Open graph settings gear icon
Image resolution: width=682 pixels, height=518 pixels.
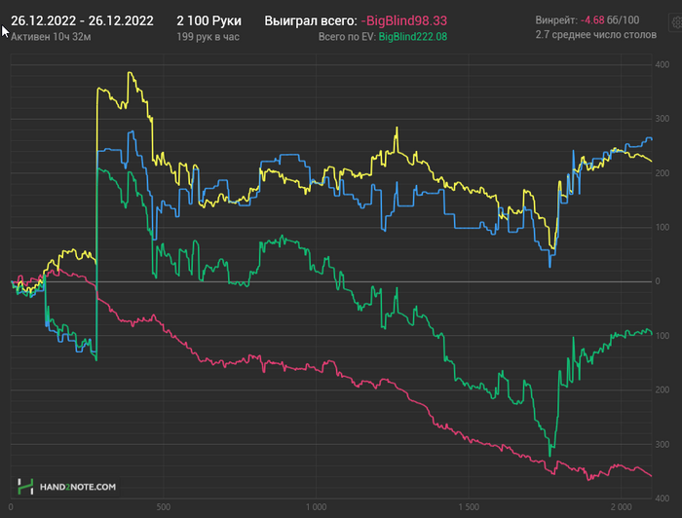click(x=676, y=21)
